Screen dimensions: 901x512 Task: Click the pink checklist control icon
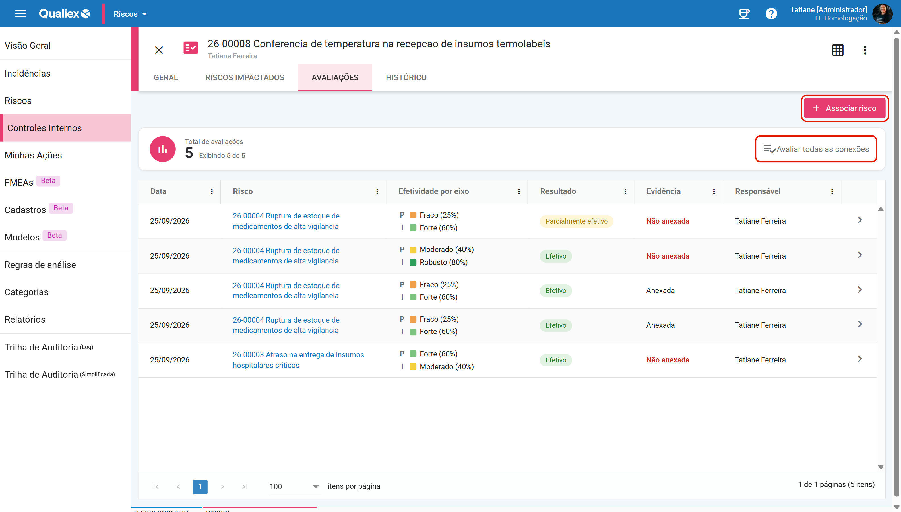click(x=191, y=48)
